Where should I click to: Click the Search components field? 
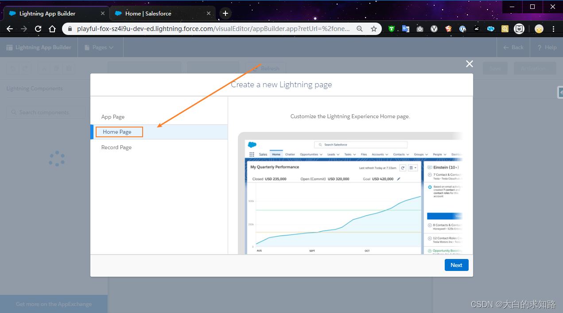[46, 112]
